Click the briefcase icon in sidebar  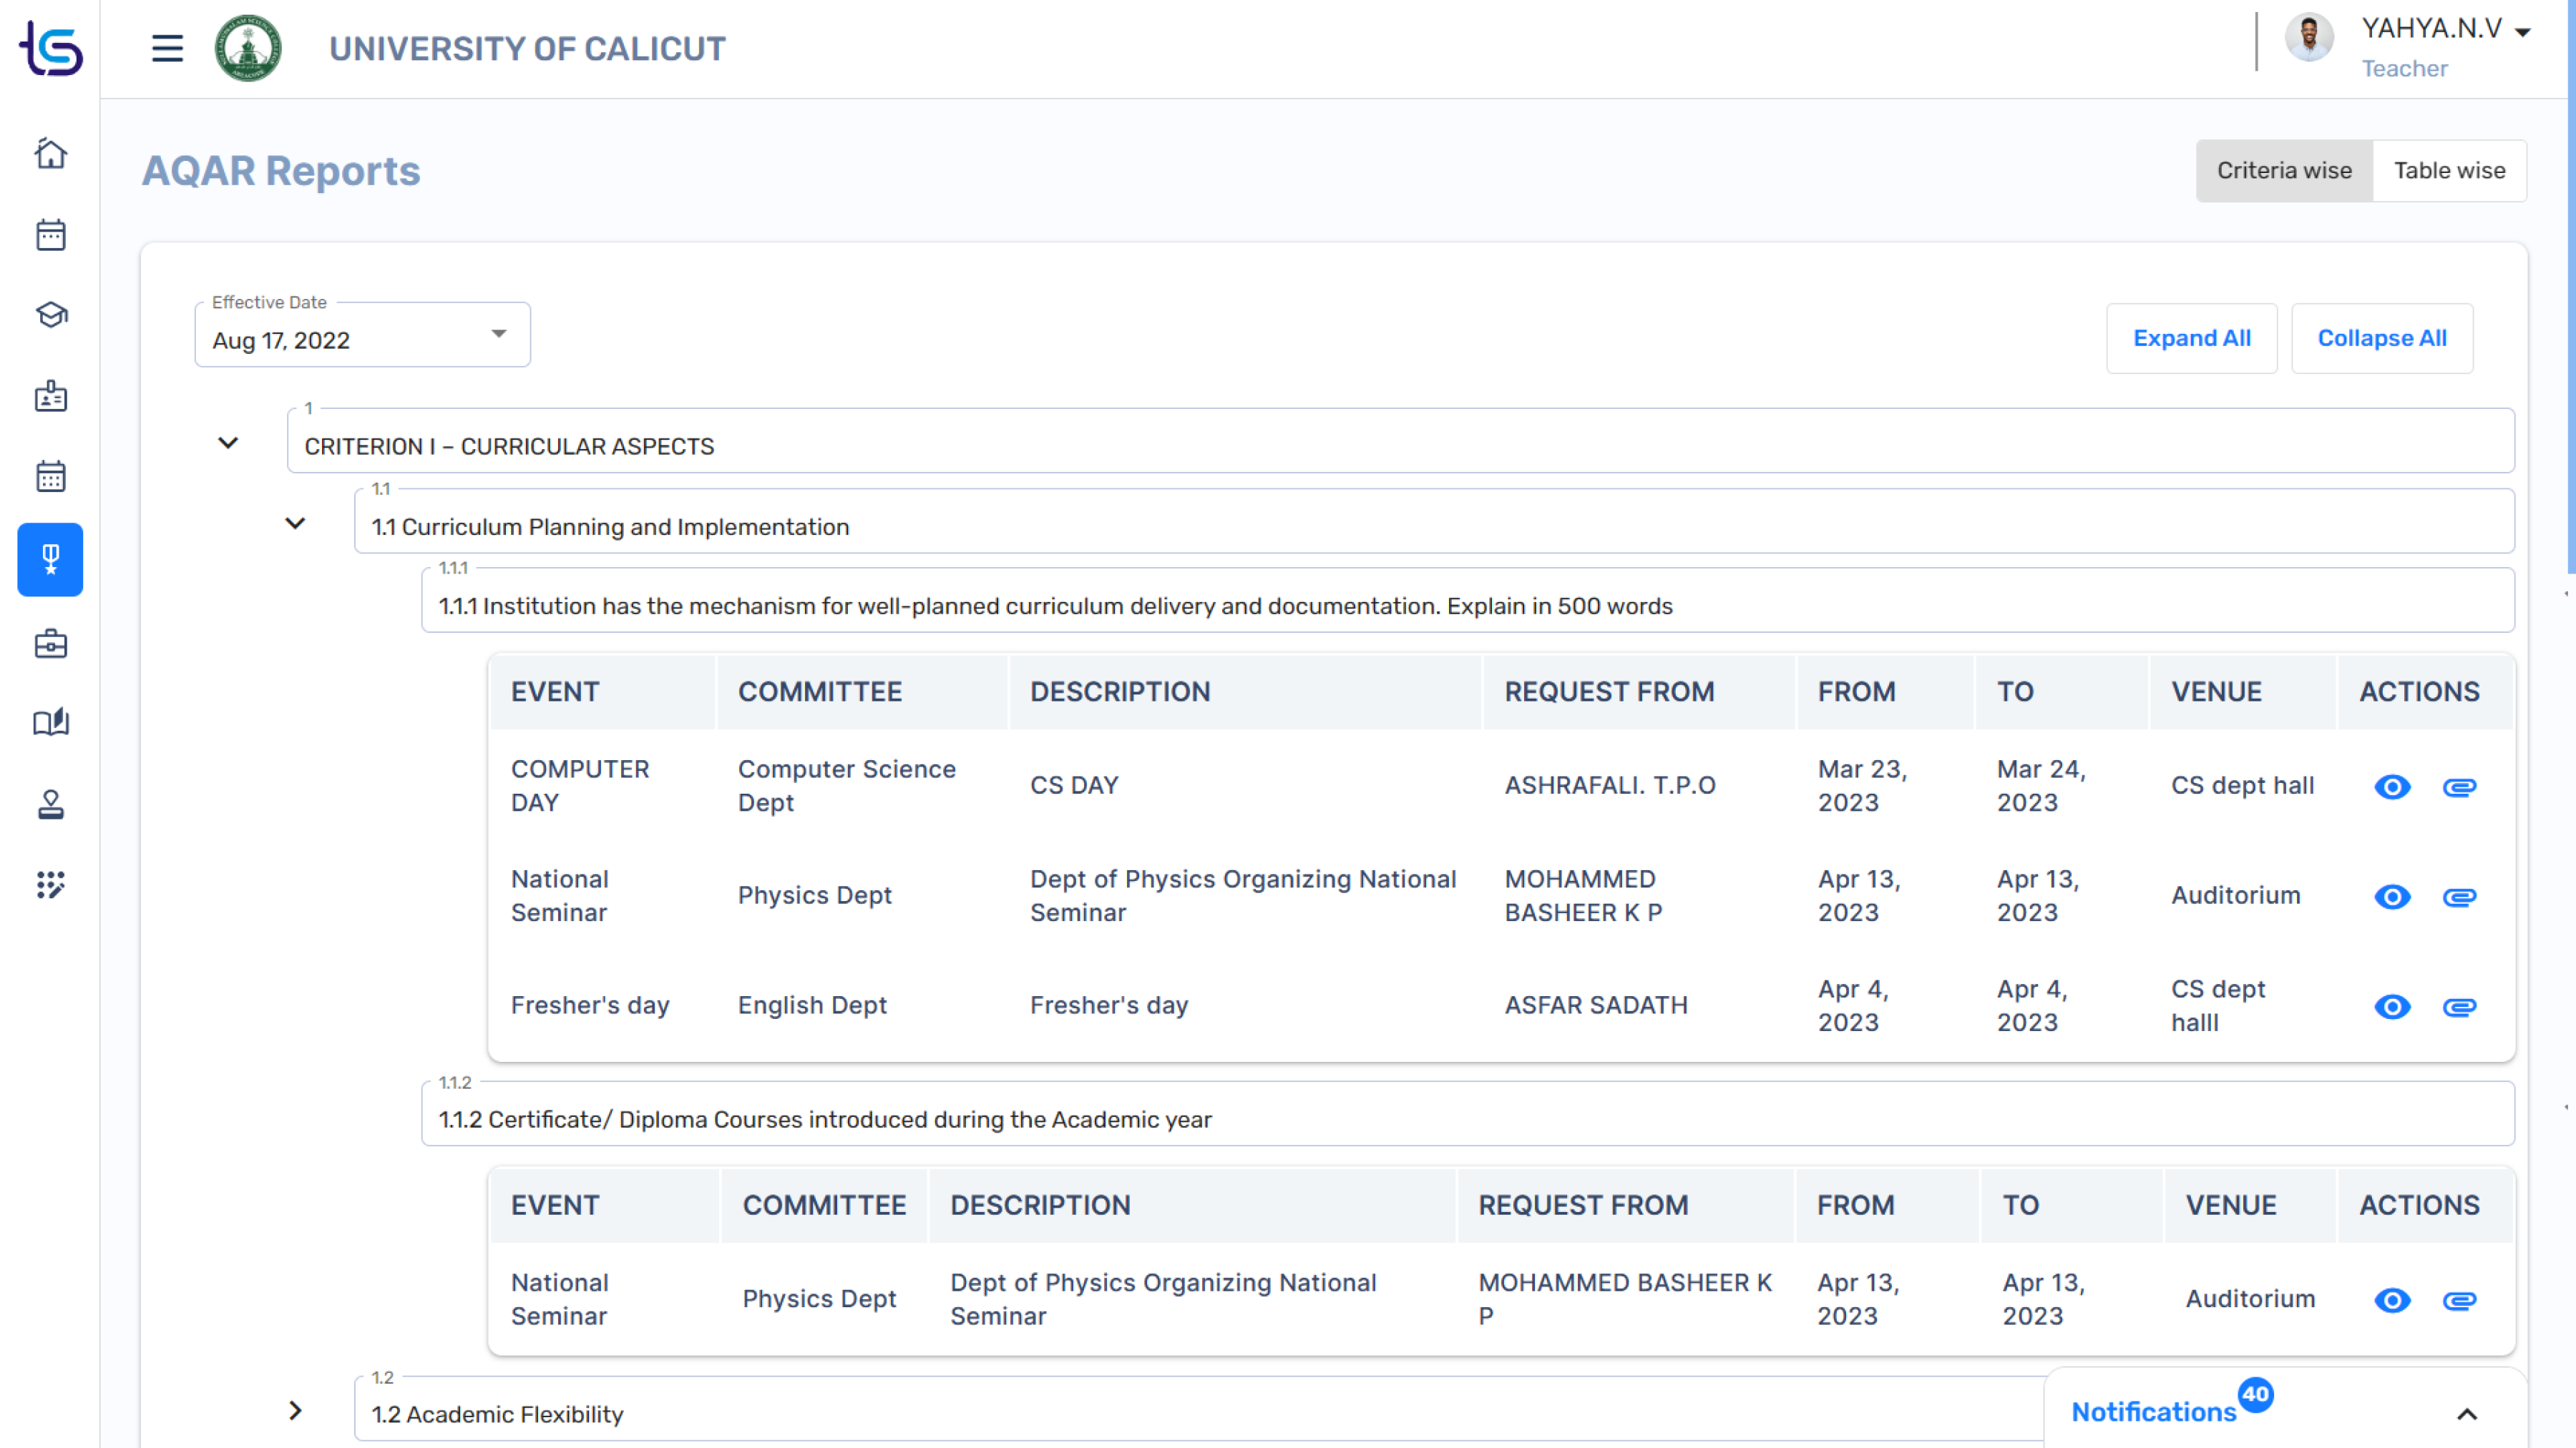click(x=51, y=644)
